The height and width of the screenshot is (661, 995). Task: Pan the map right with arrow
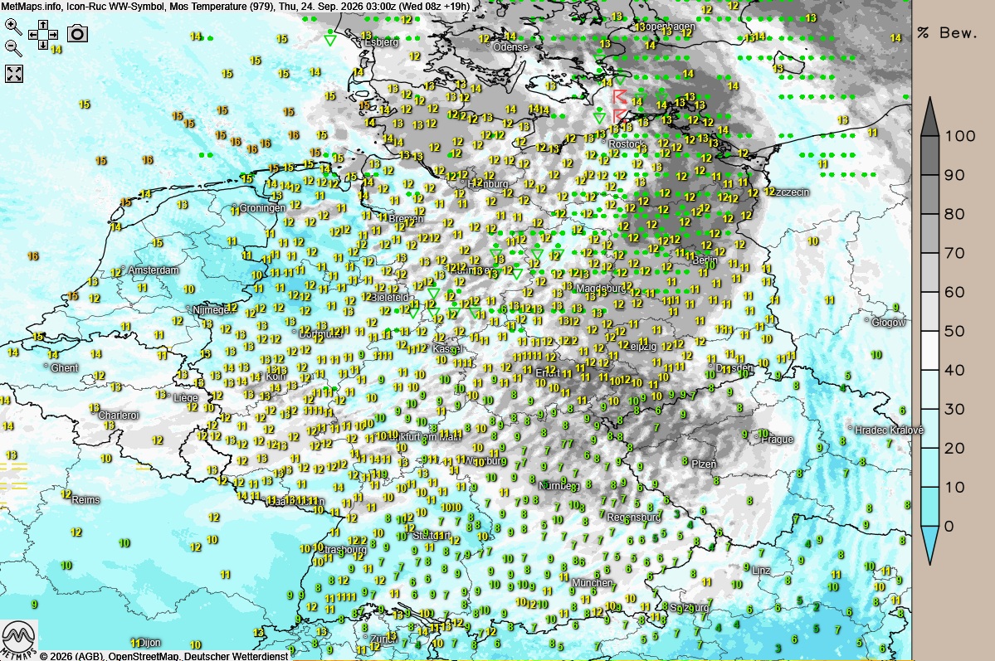click(52, 35)
